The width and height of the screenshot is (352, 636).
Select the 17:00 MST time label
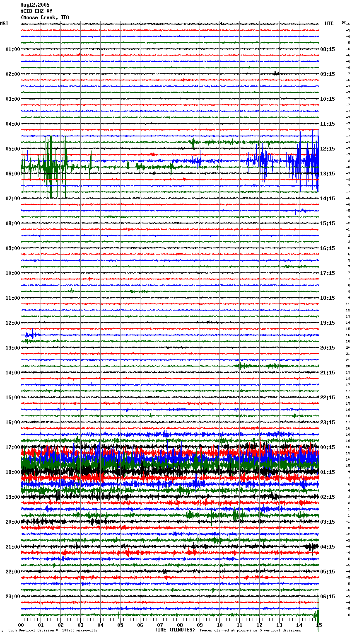click(x=13, y=447)
